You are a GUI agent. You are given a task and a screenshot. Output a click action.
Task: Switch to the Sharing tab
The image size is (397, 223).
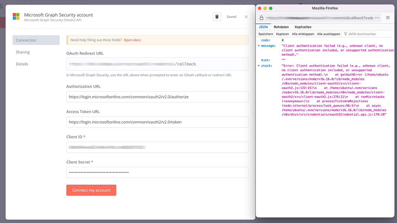coord(22,52)
